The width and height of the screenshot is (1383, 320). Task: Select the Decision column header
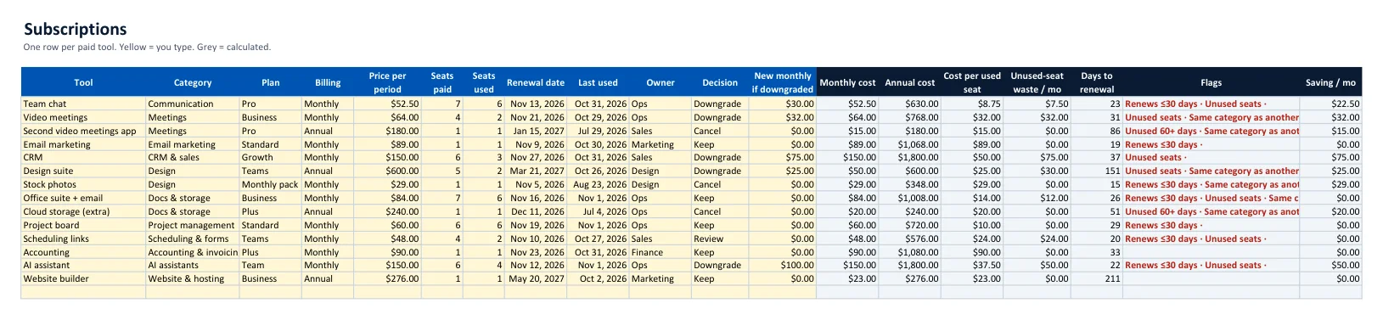point(720,82)
